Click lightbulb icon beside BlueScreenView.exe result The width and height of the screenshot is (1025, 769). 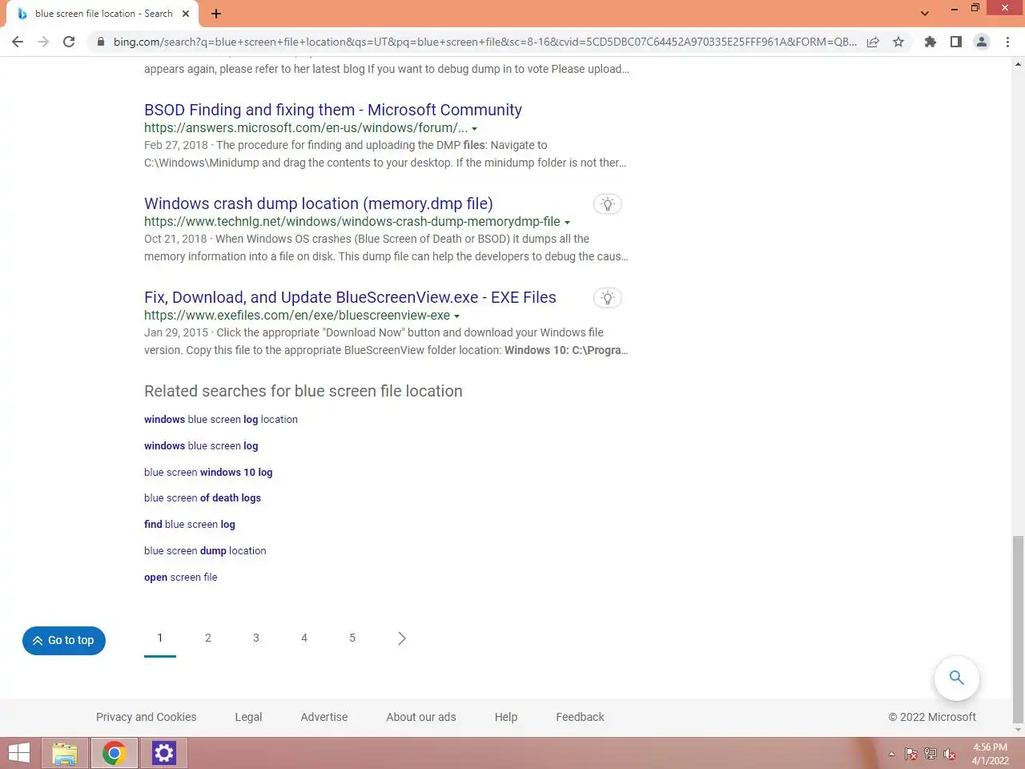(608, 298)
